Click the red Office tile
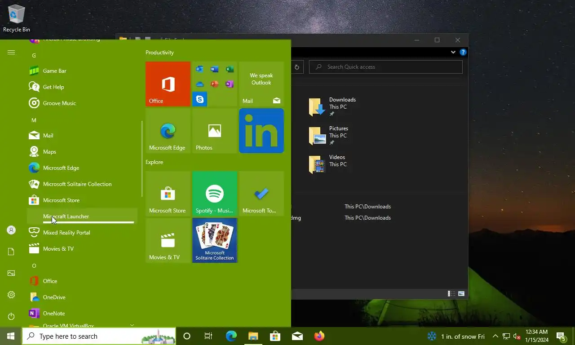The image size is (575, 345). pyautogui.click(x=168, y=84)
